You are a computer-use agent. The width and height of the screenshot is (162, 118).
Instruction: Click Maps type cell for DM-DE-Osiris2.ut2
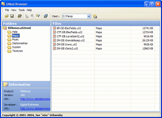pos(99,48)
